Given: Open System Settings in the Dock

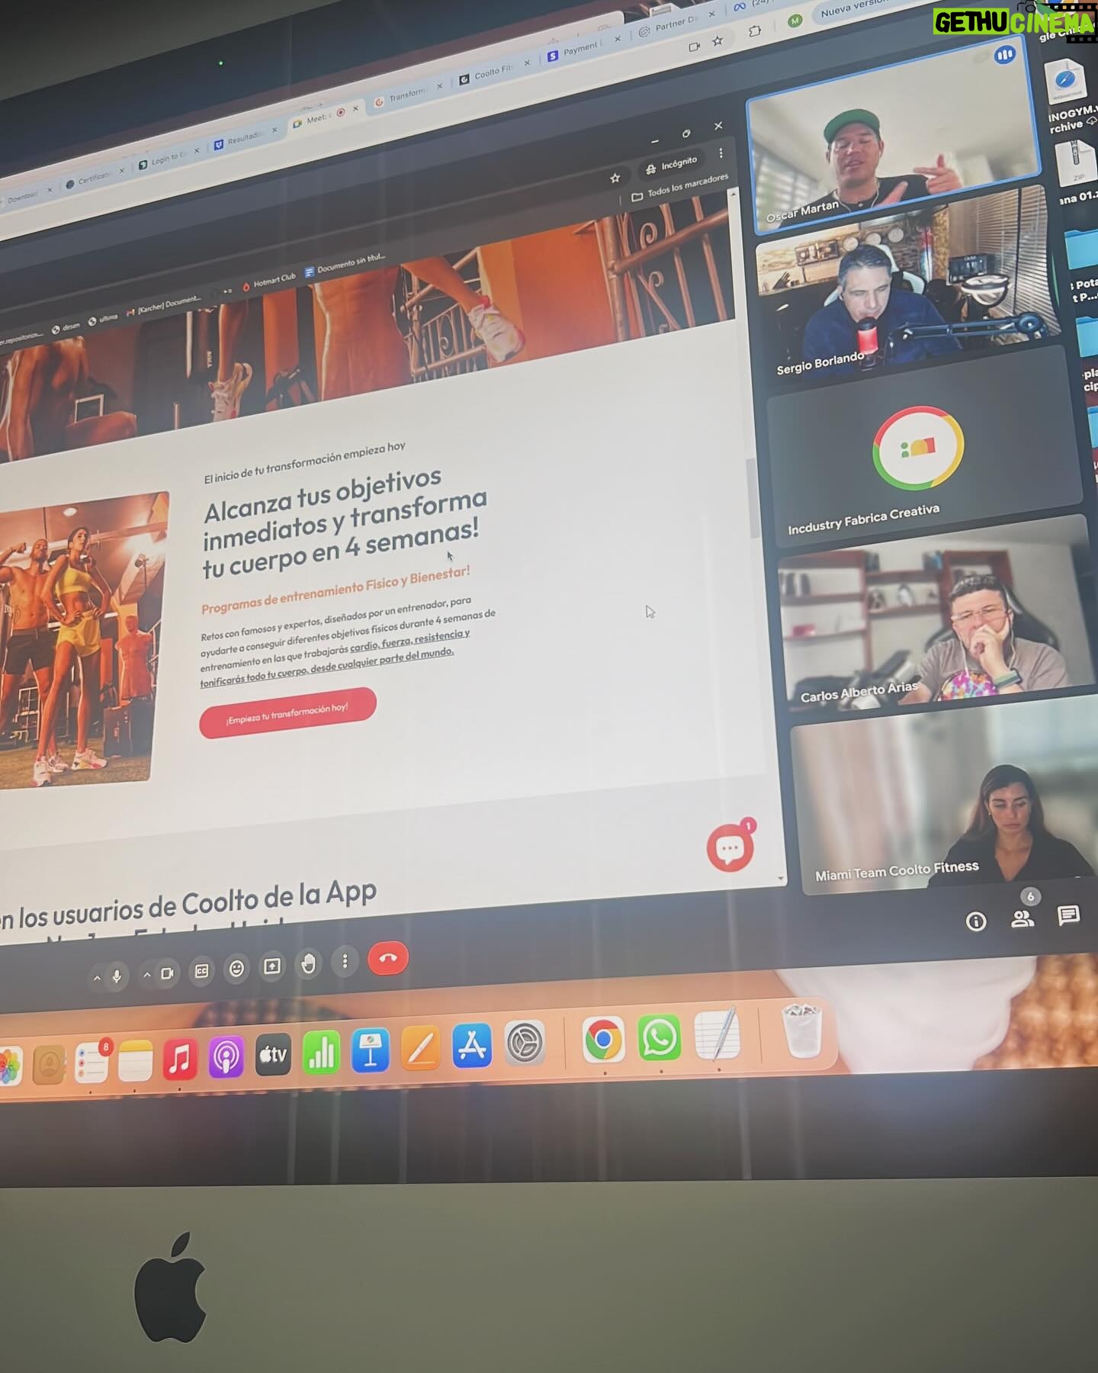Looking at the screenshot, I should click(525, 1042).
